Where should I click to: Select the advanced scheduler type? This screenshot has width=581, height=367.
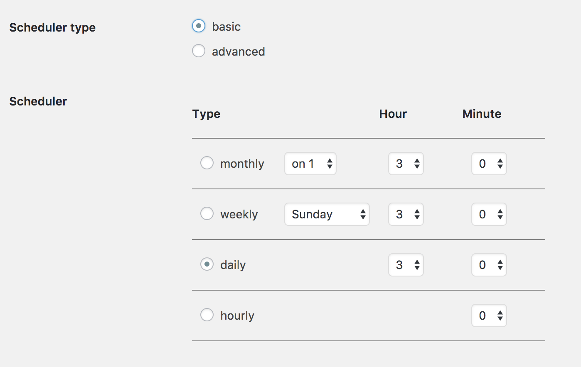(199, 51)
